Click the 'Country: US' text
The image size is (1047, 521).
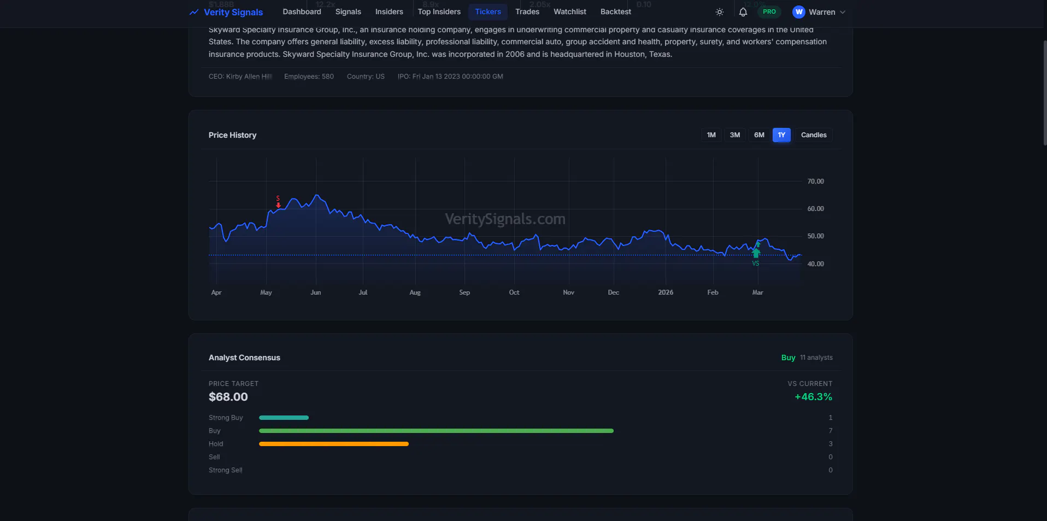click(366, 77)
